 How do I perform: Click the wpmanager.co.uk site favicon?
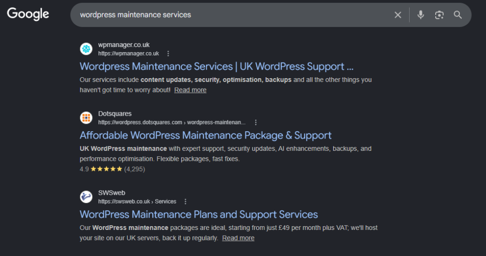86,49
